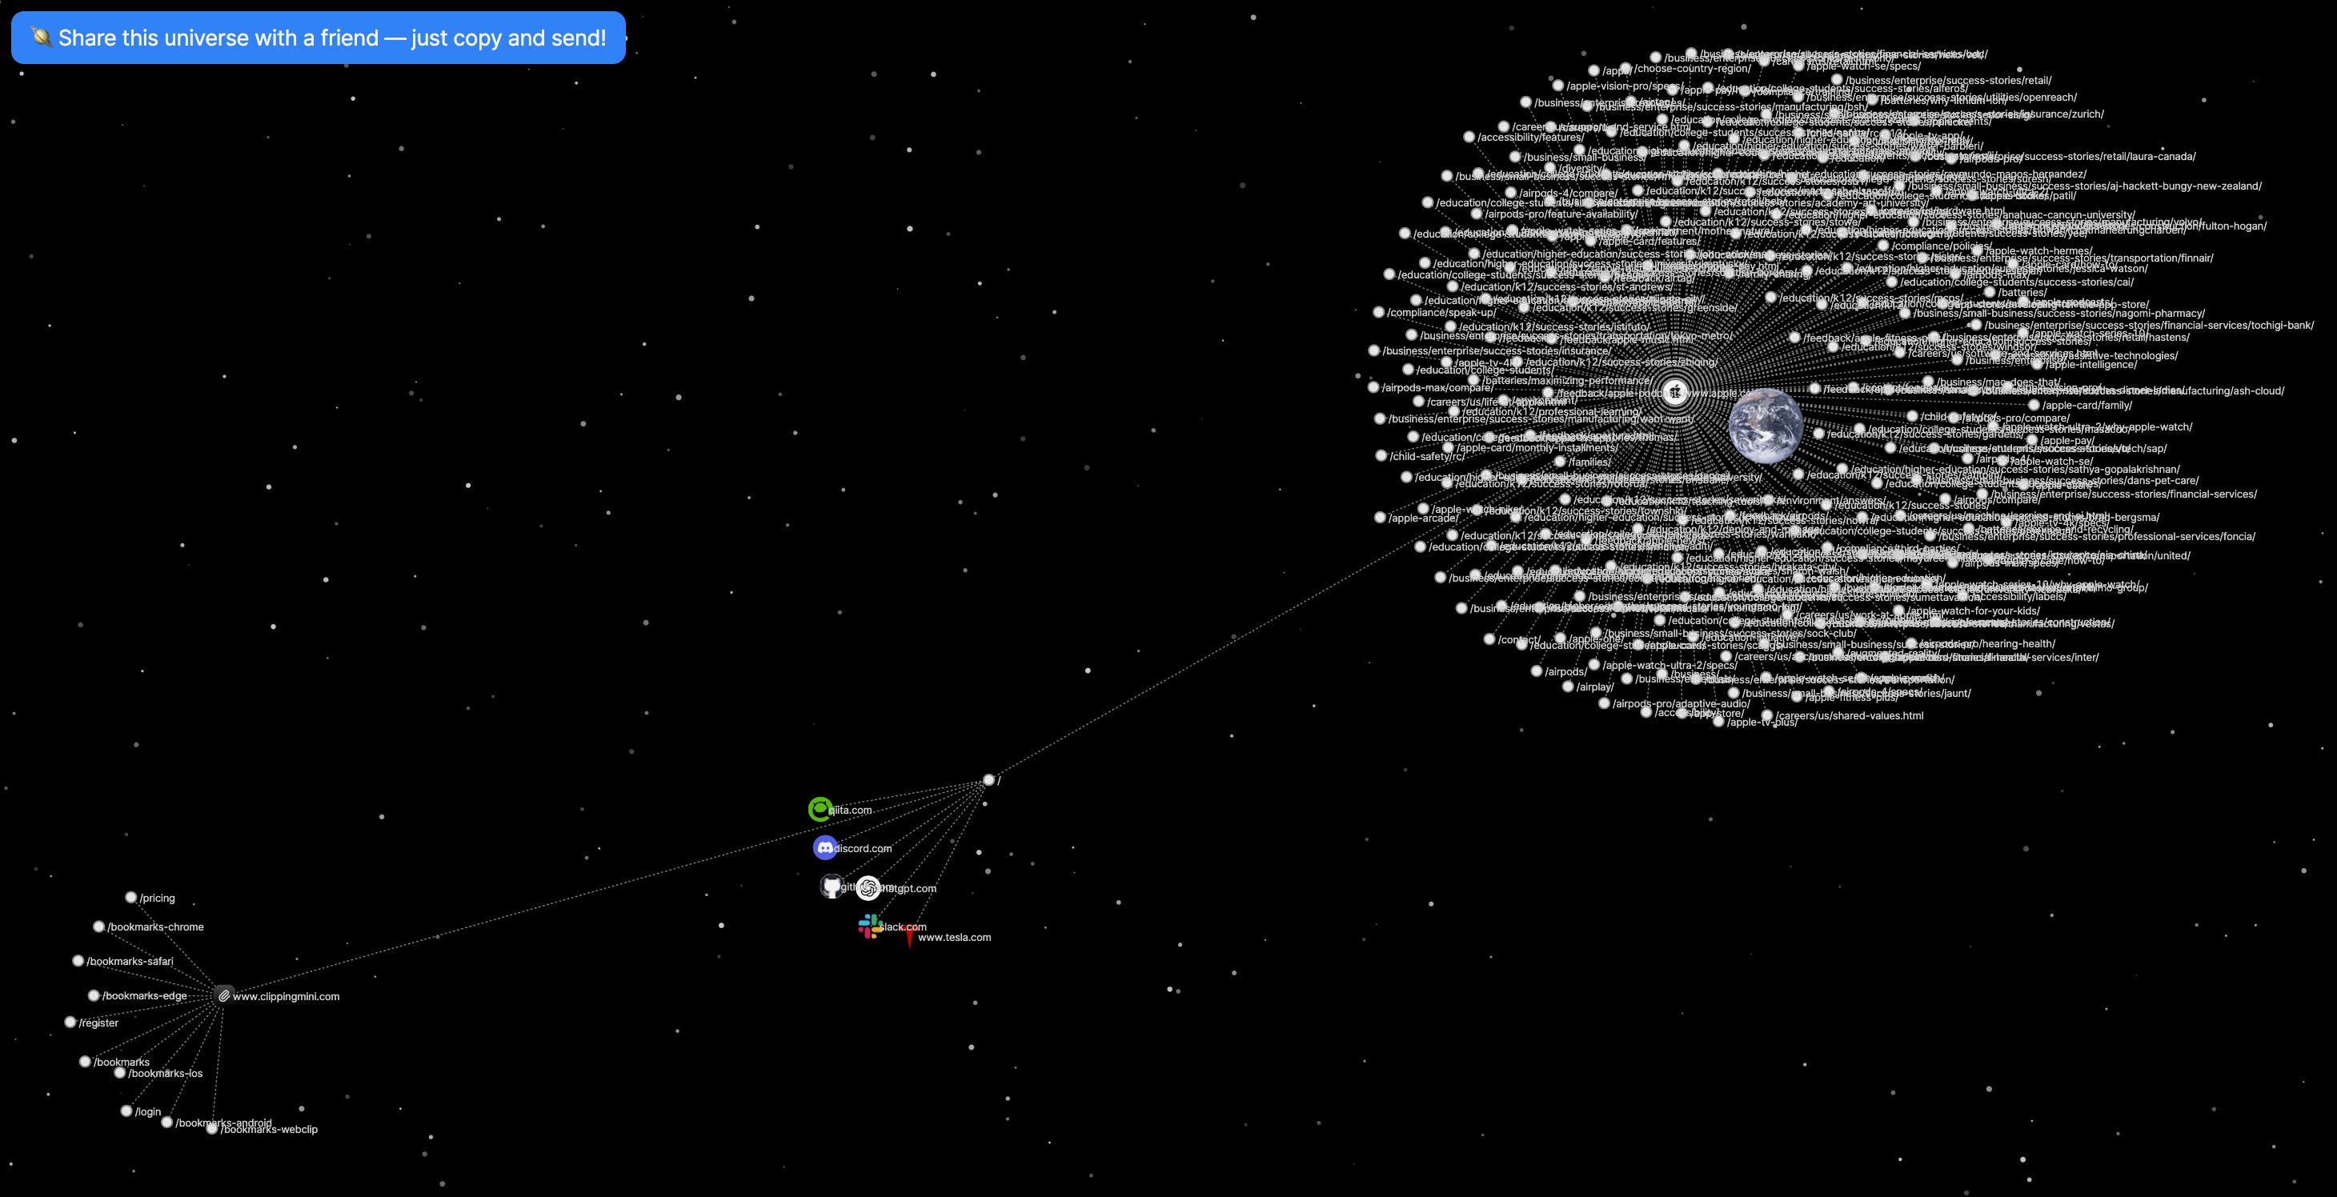Click the Slack logo node
Image resolution: width=2337 pixels, height=1197 pixels.
click(x=870, y=926)
